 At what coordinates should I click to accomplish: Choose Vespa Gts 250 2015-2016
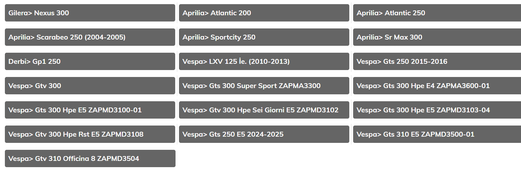pyautogui.click(x=437, y=61)
